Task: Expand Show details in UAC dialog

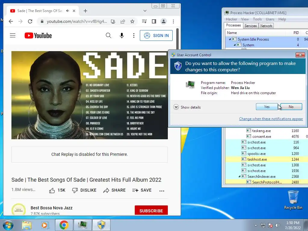Action: tap(187, 107)
